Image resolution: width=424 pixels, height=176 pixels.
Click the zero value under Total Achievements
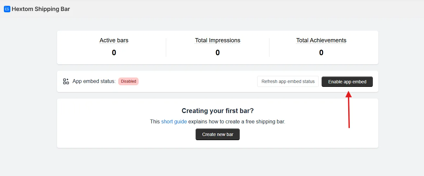[321, 53]
